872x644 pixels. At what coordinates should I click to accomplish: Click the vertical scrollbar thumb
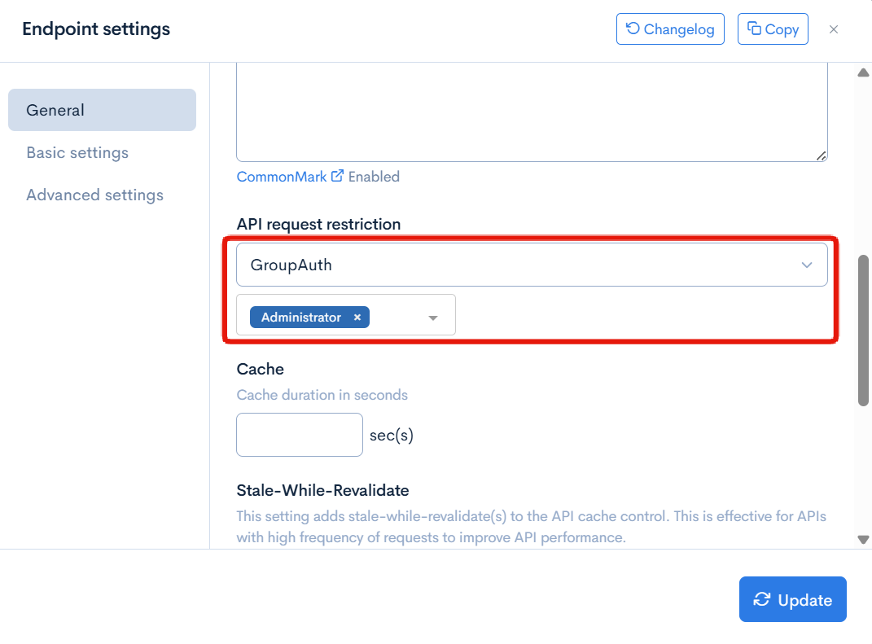864,330
